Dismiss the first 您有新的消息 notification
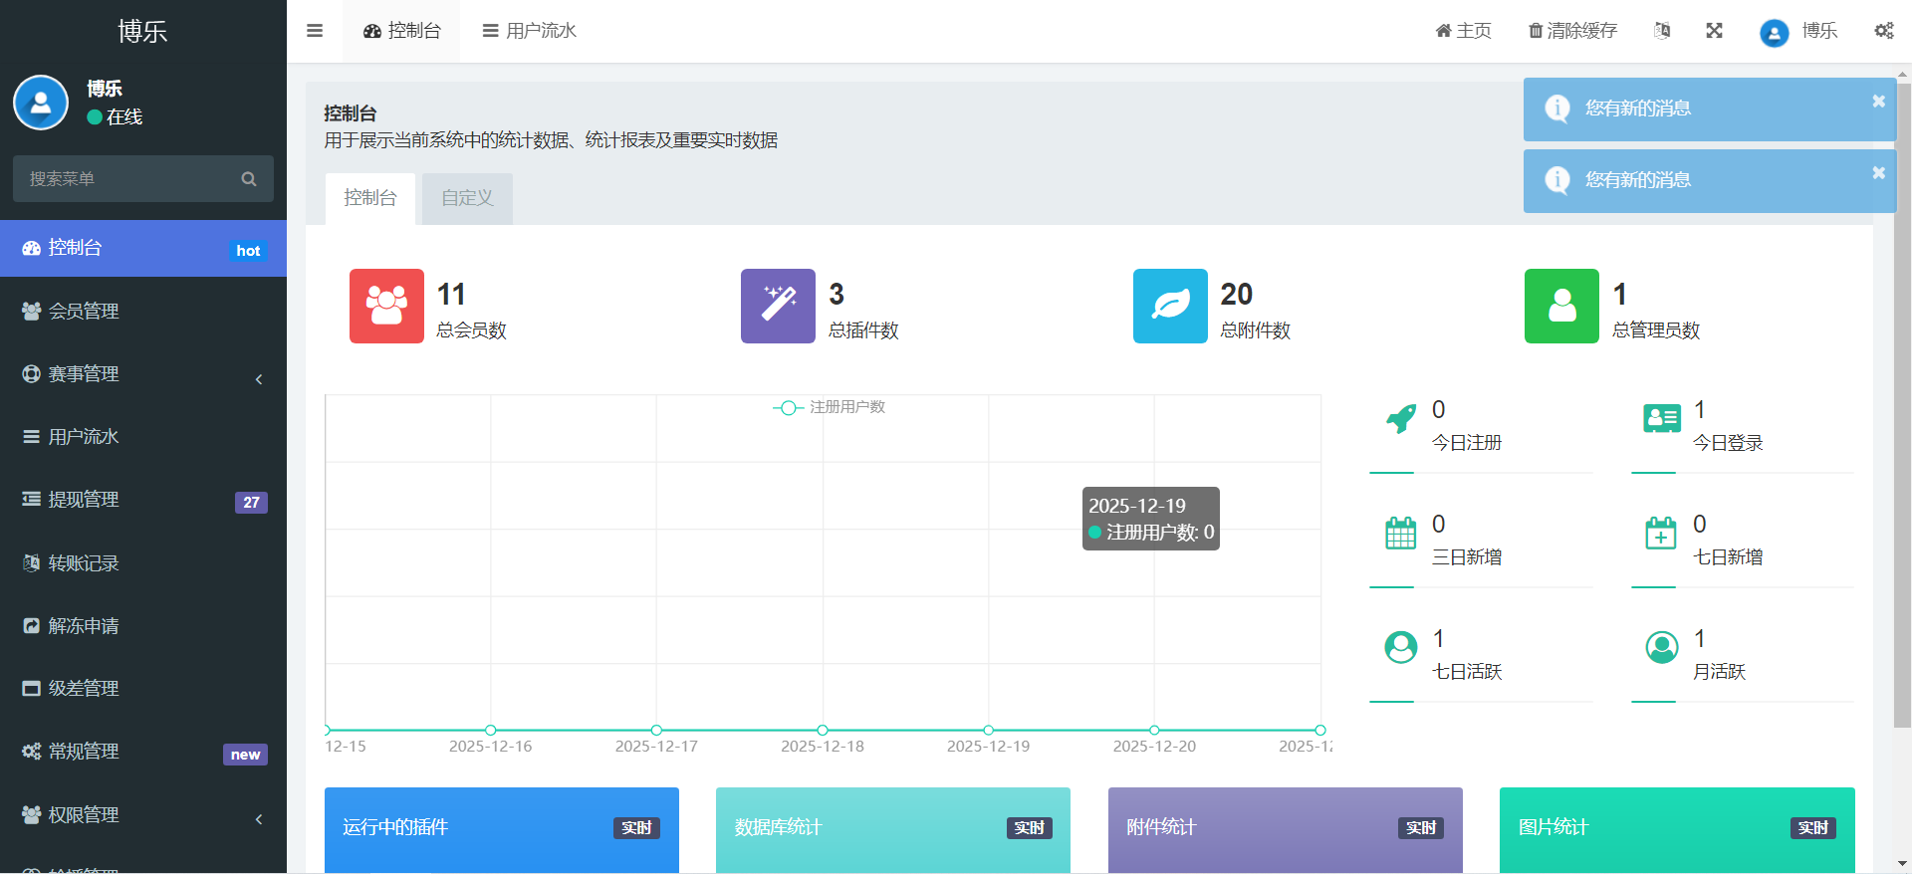Viewport: 1912px width, 874px height. (1878, 102)
